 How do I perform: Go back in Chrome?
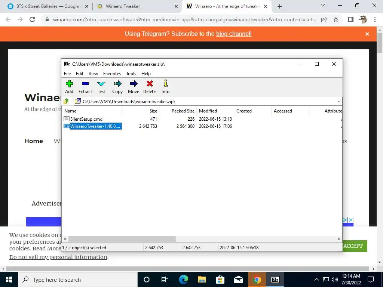[x=8, y=19]
